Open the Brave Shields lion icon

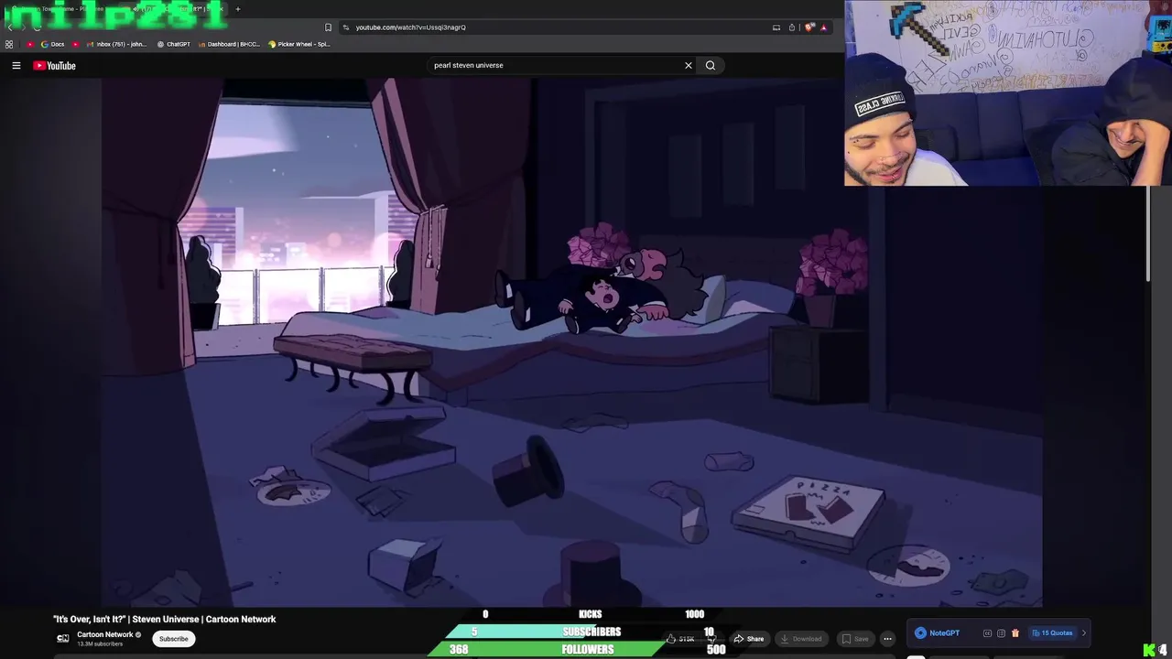click(x=809, y=27)
